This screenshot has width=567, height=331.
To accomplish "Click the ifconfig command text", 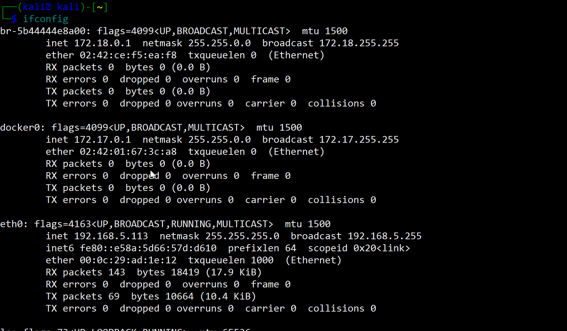I will point(45,19).
